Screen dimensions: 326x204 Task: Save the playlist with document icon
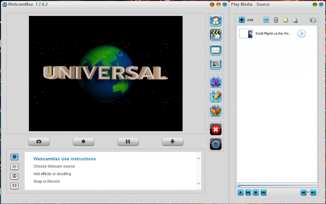pos(295,20)
